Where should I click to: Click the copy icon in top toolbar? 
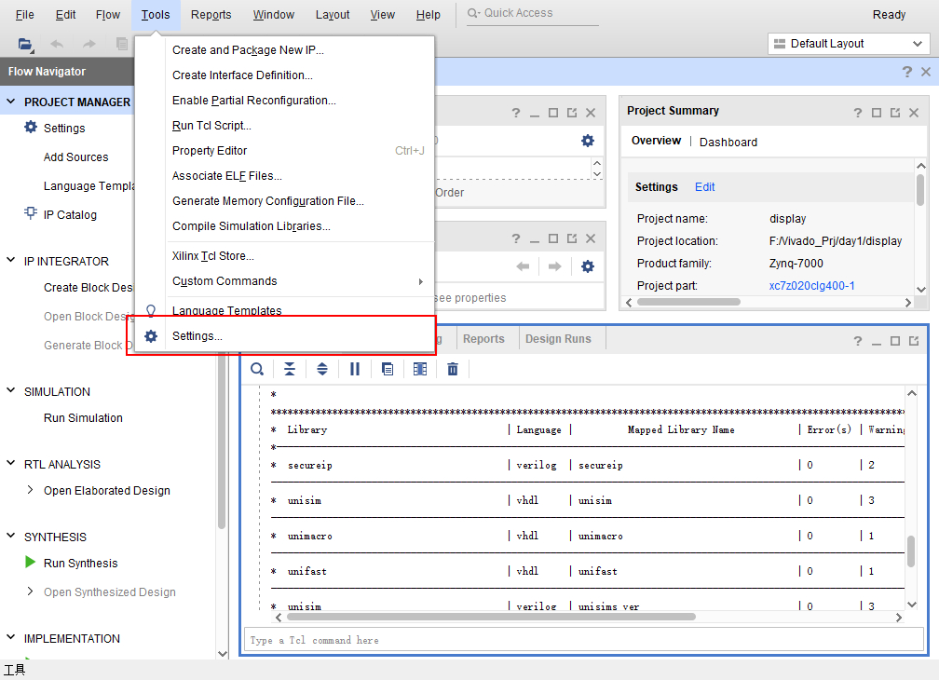pos(121,44)
